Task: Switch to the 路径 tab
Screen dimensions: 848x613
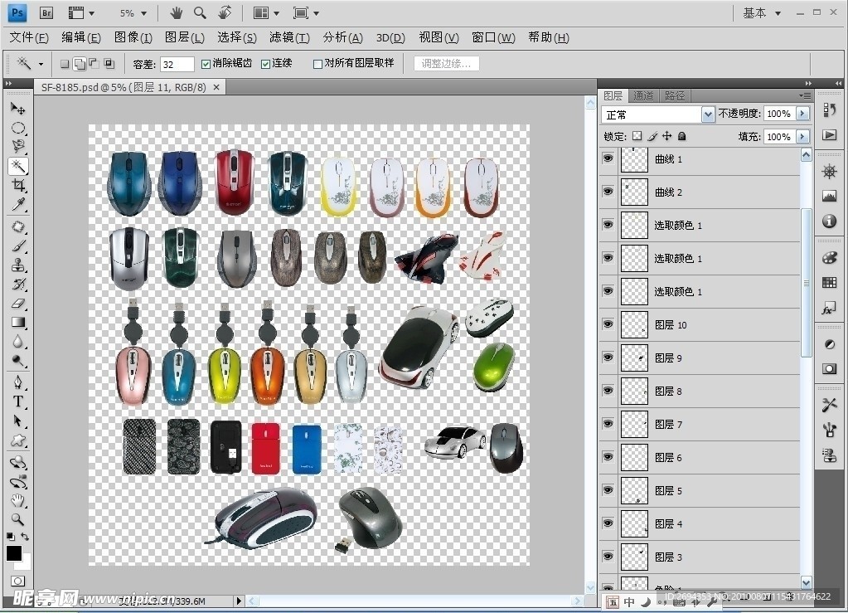Action: 675,95
